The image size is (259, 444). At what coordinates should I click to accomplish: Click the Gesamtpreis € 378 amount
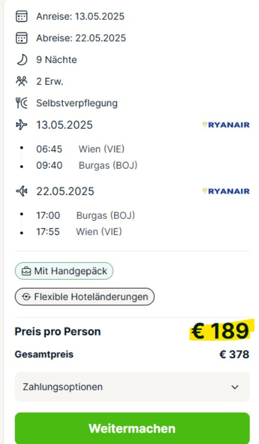(x=234, y=354)
